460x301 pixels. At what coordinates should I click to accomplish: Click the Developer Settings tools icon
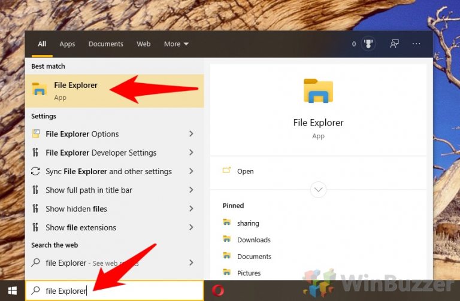(35, 153)
